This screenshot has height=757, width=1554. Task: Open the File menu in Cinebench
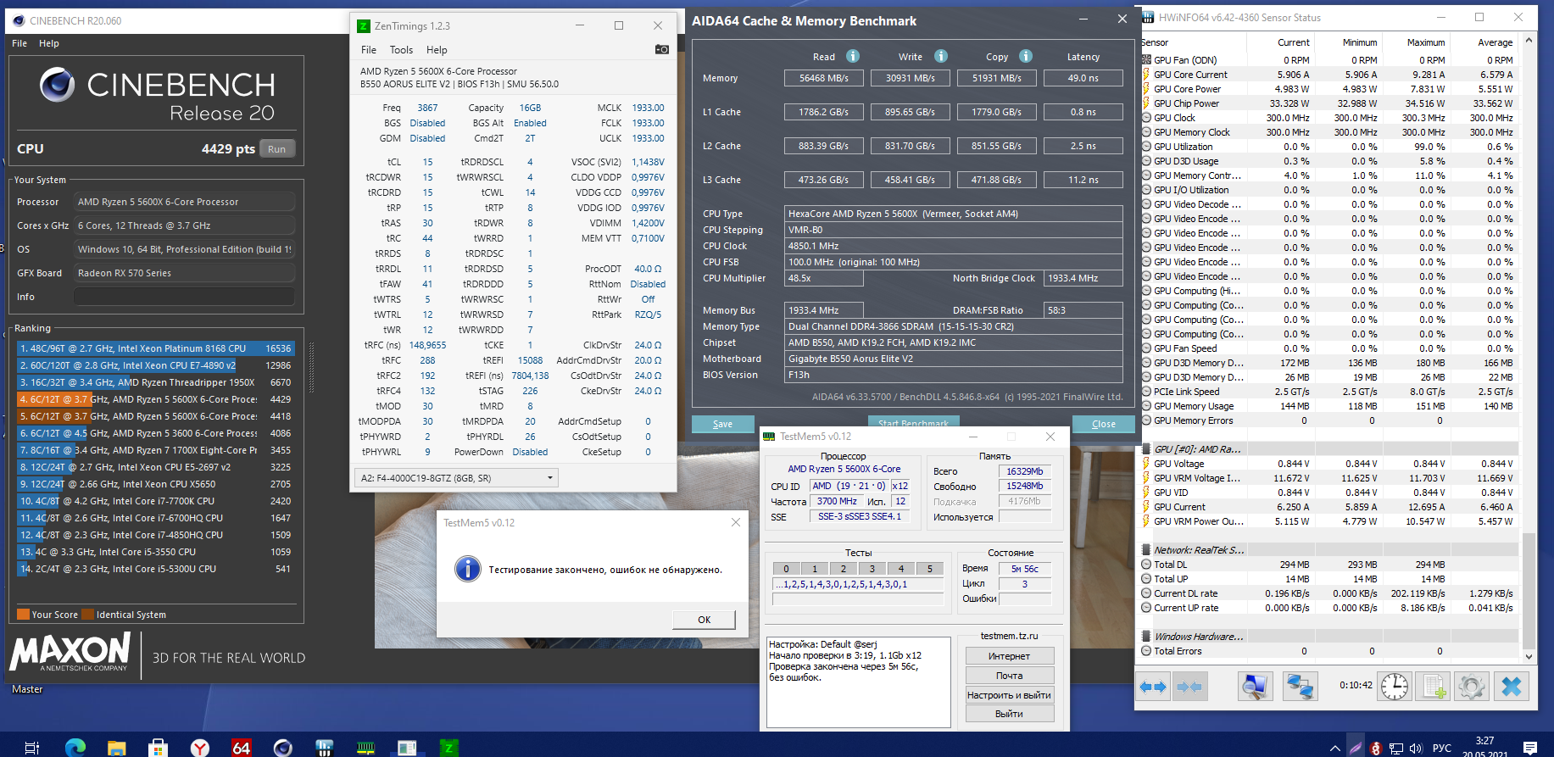point(19,43)
